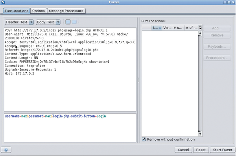
Task: Click the '# of ...' column header
Action: [x=191, y=28]
